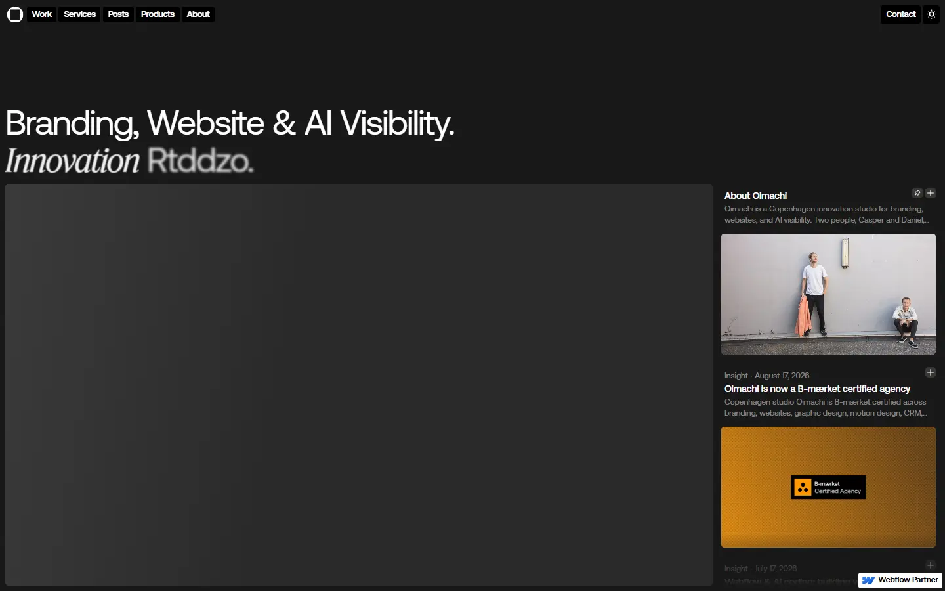Viewport: 945px width, 591px height.
Task: Open the Work menu item
Action: (x=42, y=14)
